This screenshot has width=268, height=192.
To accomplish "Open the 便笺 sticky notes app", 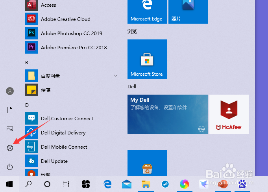I will pyautogui.click(x=72, y=90).
